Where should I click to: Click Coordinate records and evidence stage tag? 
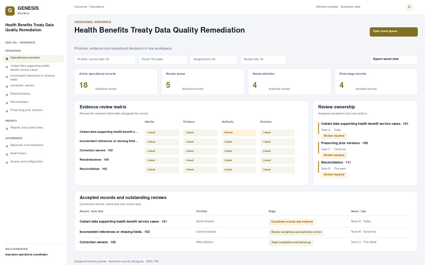(x=292, y=222)
